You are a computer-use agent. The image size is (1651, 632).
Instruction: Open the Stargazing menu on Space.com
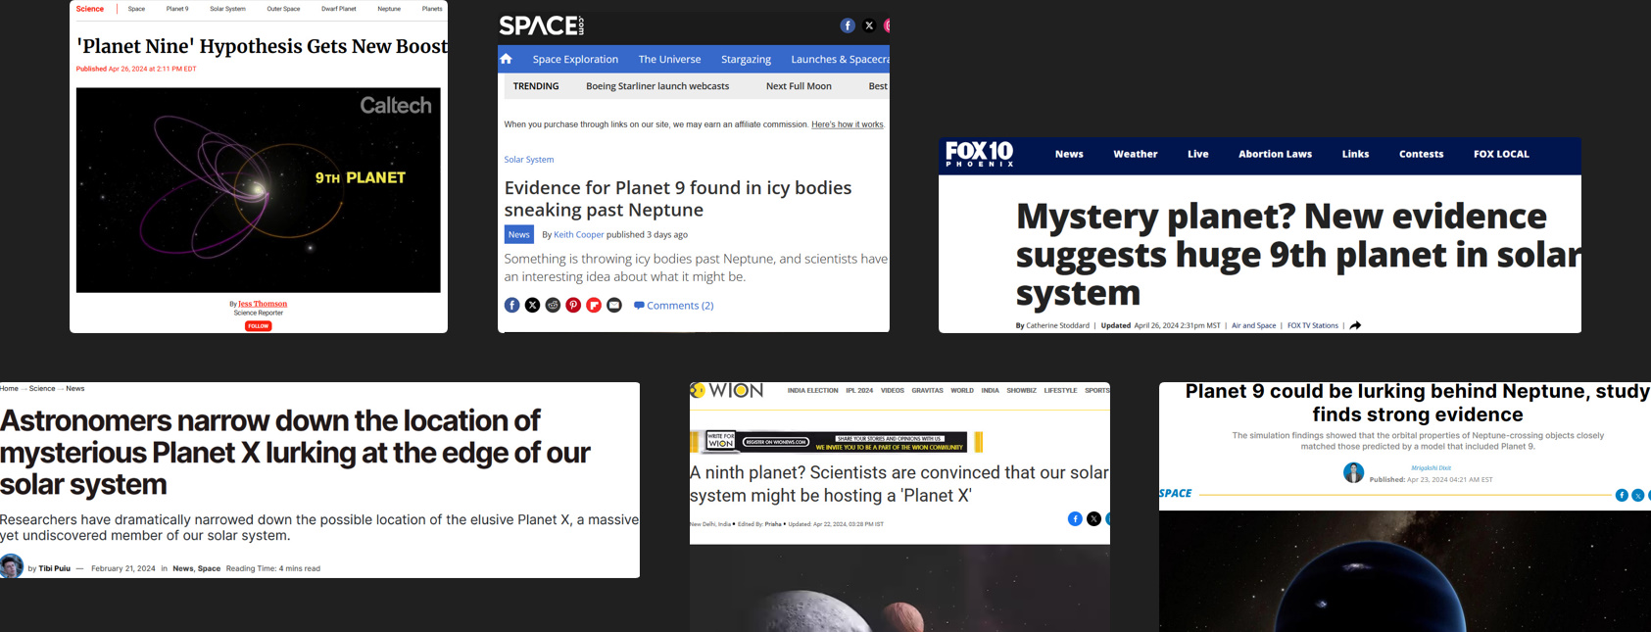tap(746, 59)
